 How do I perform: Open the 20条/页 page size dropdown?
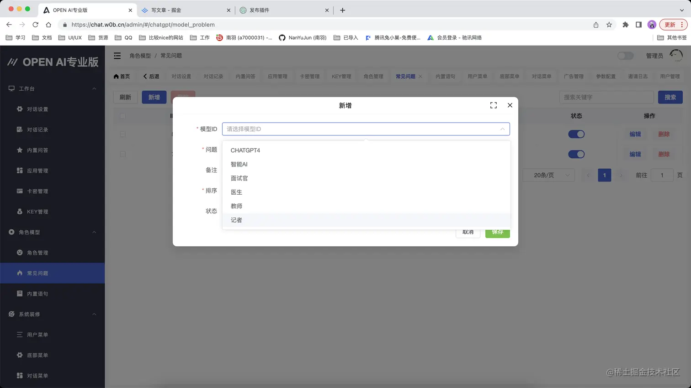548,175
